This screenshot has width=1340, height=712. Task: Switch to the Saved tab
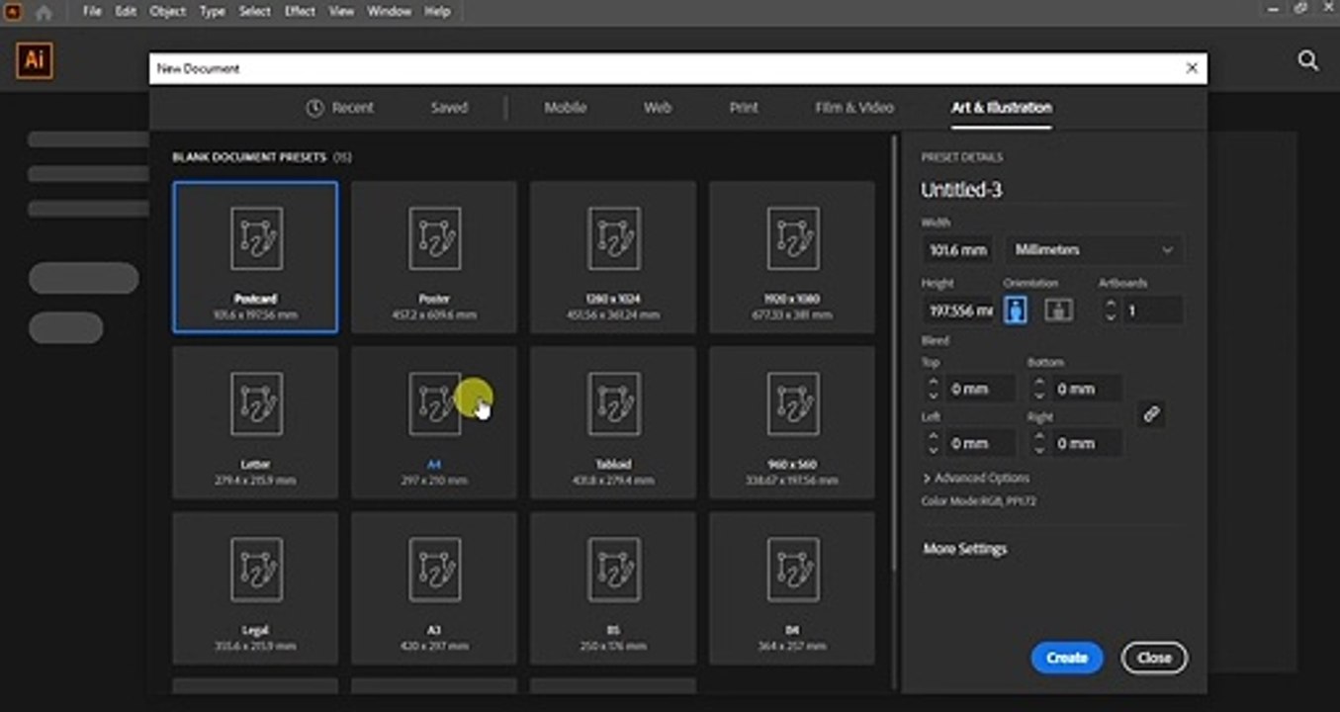449,108
